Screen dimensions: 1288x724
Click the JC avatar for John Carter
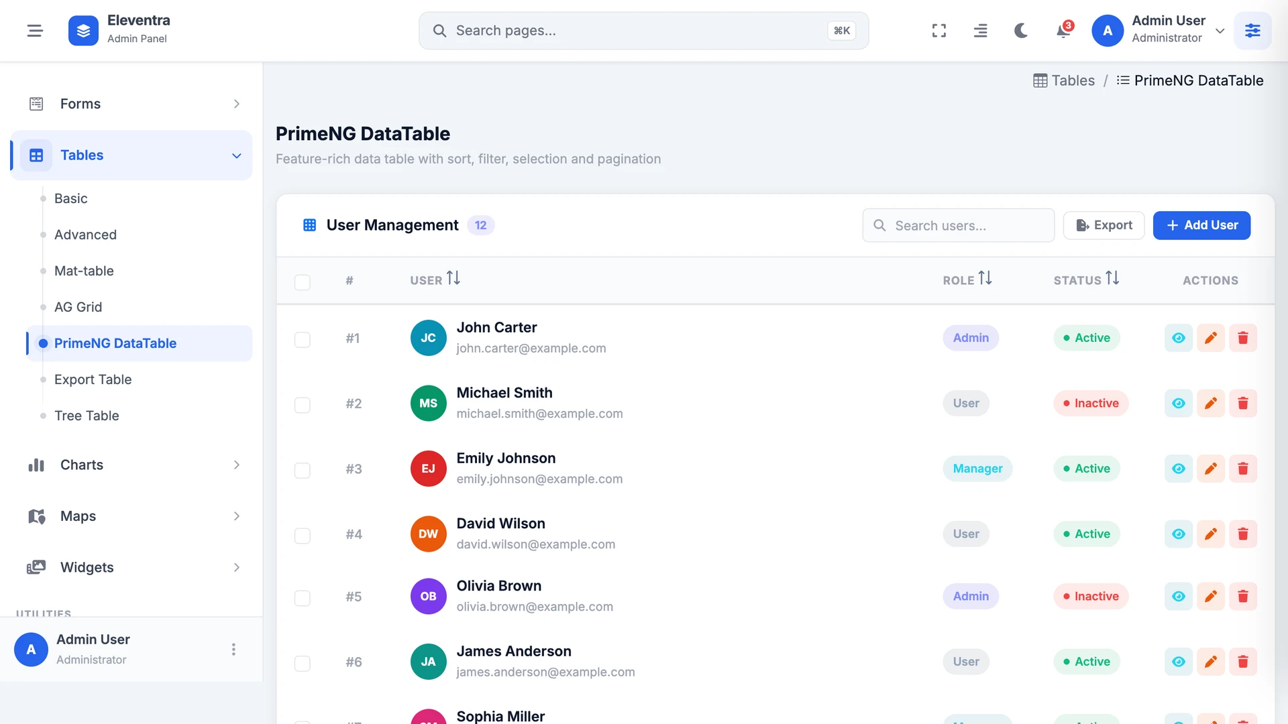tap(428, 338)
